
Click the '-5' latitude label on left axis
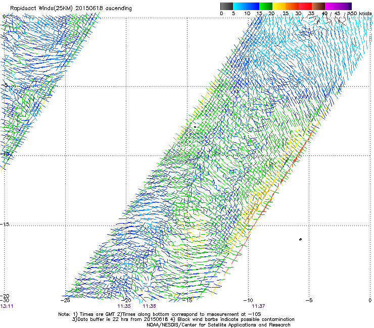tap(5, 85)
